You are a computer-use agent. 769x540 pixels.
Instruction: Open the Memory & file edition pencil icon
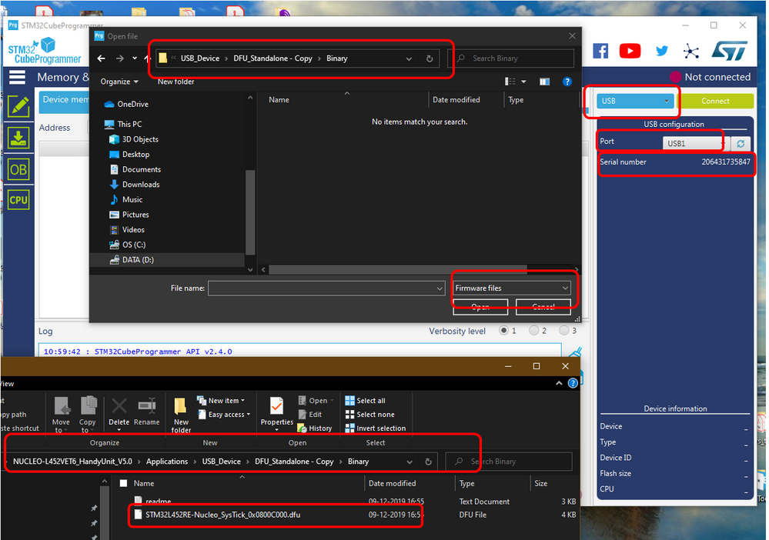(x=18, y=106)
